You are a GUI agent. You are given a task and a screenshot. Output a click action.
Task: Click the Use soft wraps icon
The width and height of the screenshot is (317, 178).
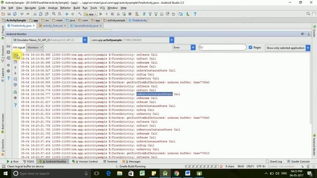[15, 79]
